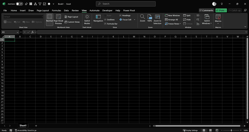This screenshot has height=132, width=249.
Task: Click the hierarchy chart icon in quick access toolbar
Action: pos(36,4)
